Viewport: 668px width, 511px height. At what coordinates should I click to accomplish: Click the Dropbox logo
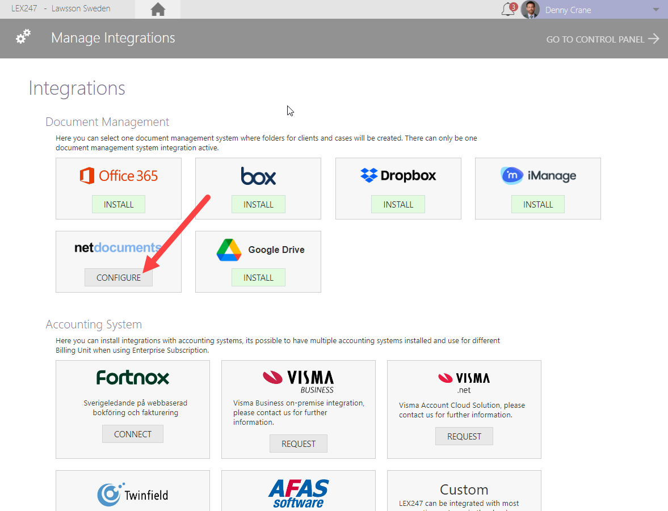[398, 175]
